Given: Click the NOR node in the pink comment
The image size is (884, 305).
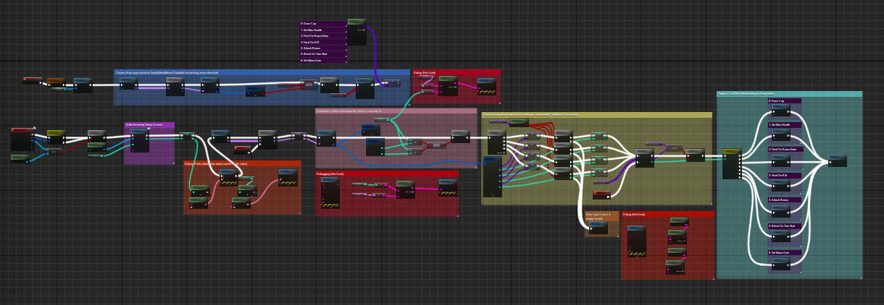Looking at the screenshot, I should [x=437, y=145].
